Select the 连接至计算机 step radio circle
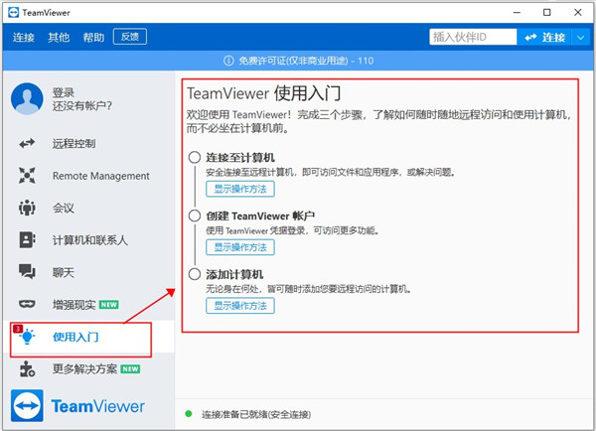This screenshot has width=596, height=431. tap(195, 157)
